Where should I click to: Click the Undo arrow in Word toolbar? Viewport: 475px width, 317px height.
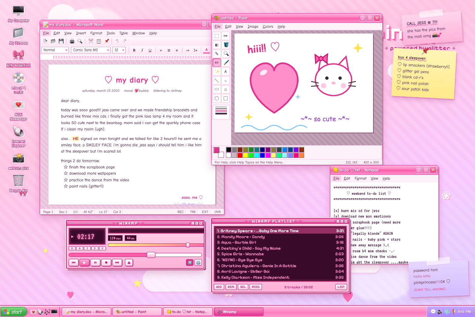click(x=117, y=41)
